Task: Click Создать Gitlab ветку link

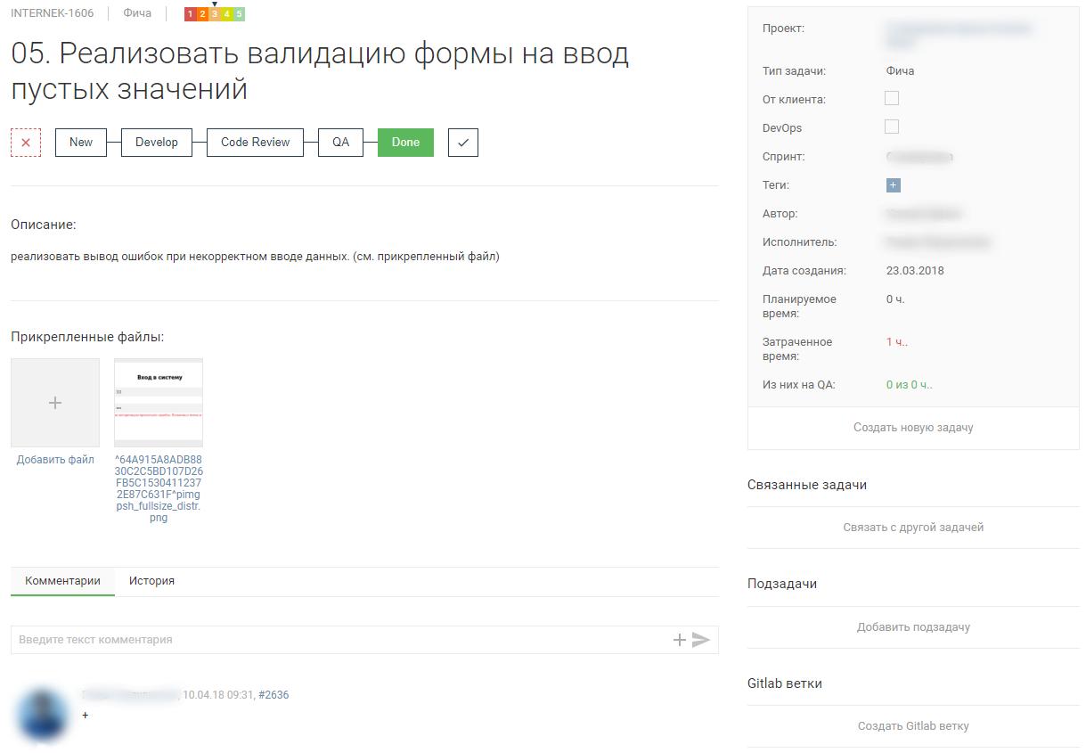Action: 912,725
